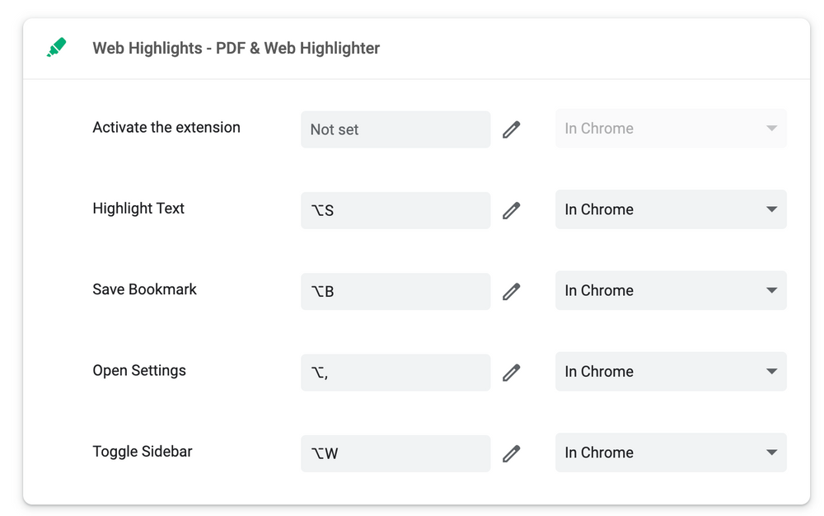Click the Web Highlights extension title

click(236, 48)
